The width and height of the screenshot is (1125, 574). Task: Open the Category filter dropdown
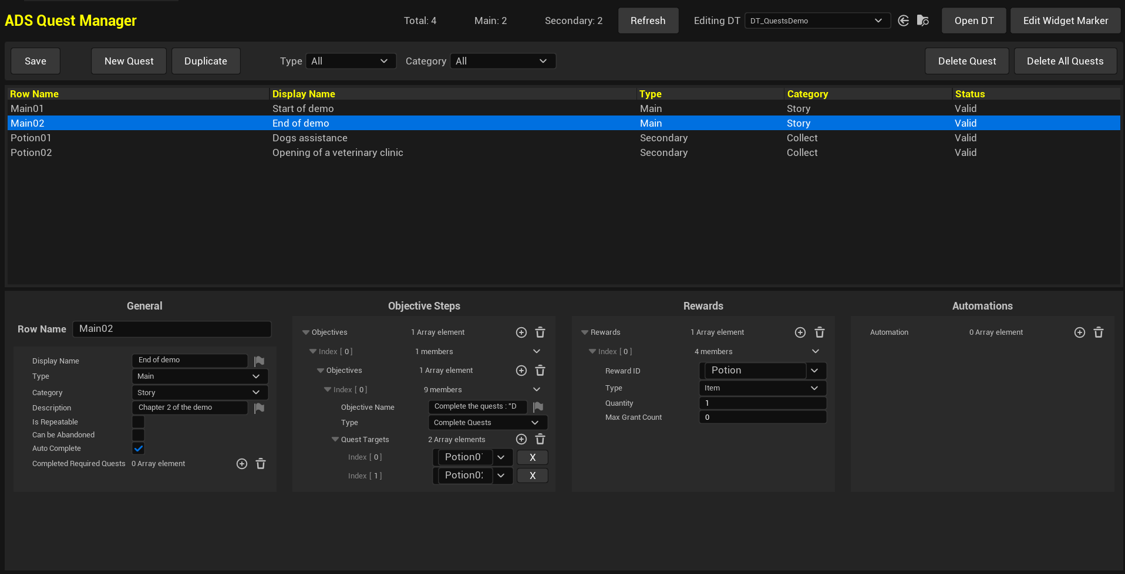[x=503, y=61]
